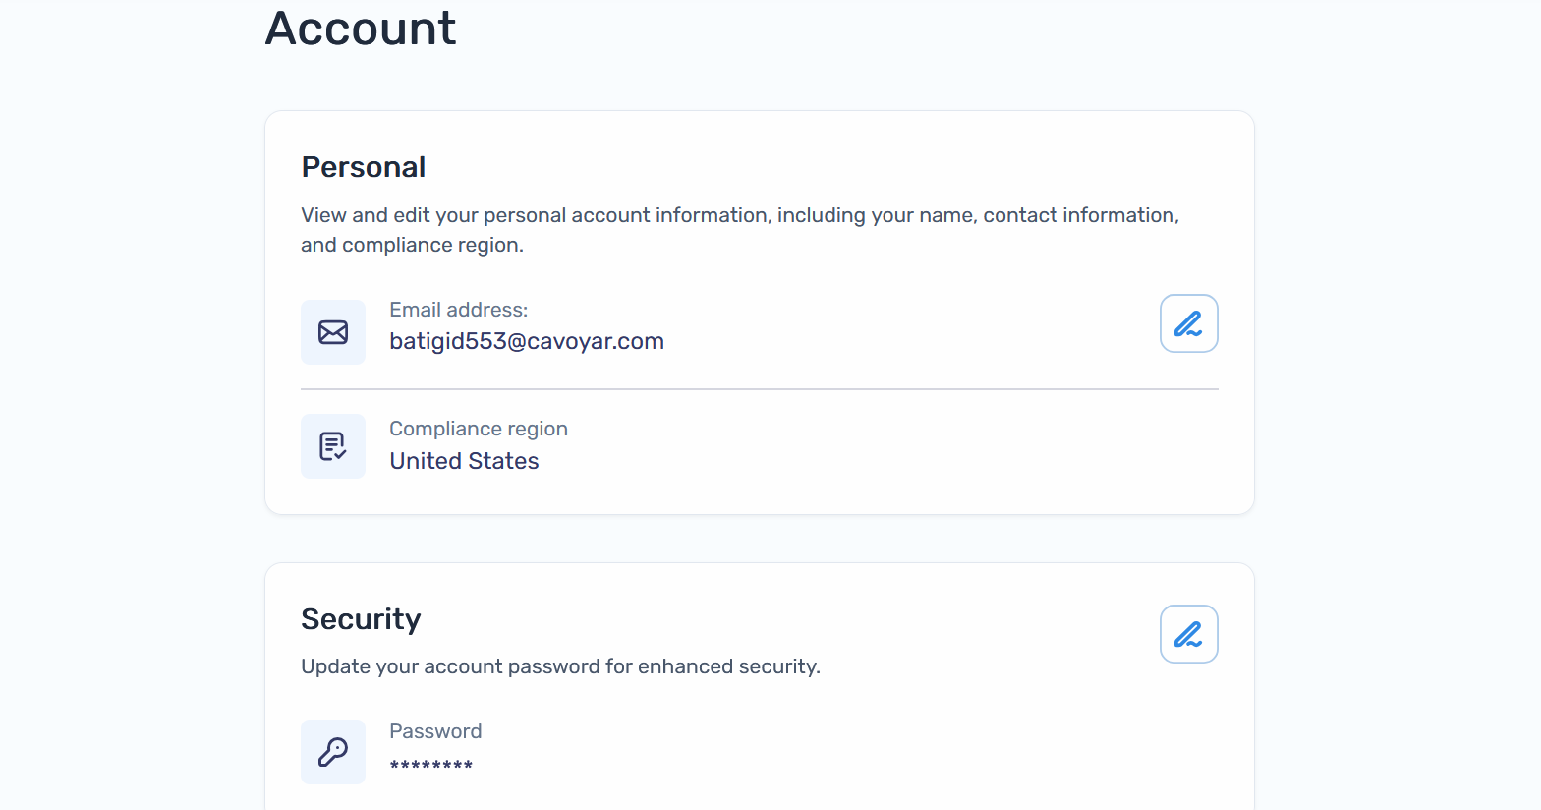Click the masked password field

[430, 762]
